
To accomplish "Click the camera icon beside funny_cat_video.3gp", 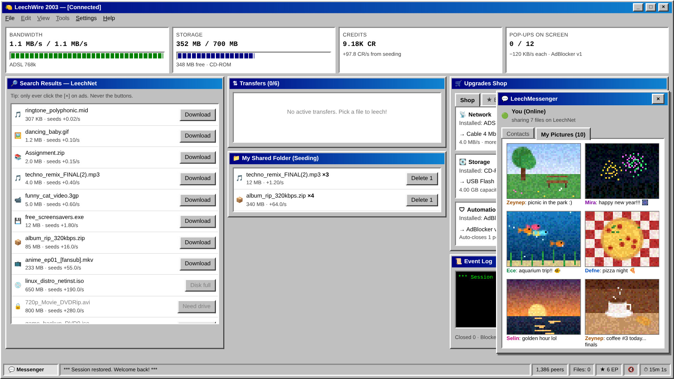I will (18, 200).
